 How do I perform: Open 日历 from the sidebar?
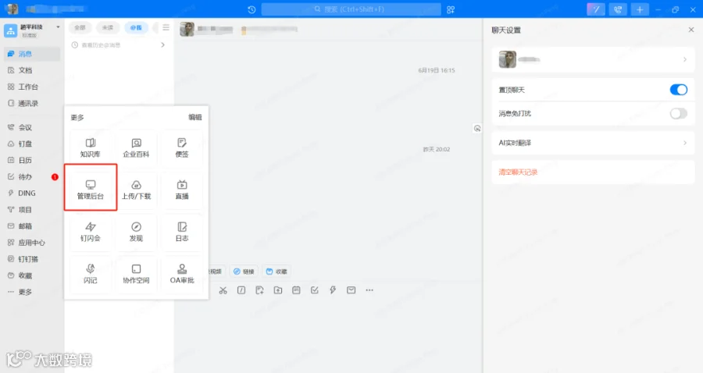click(x=32, y=160)
